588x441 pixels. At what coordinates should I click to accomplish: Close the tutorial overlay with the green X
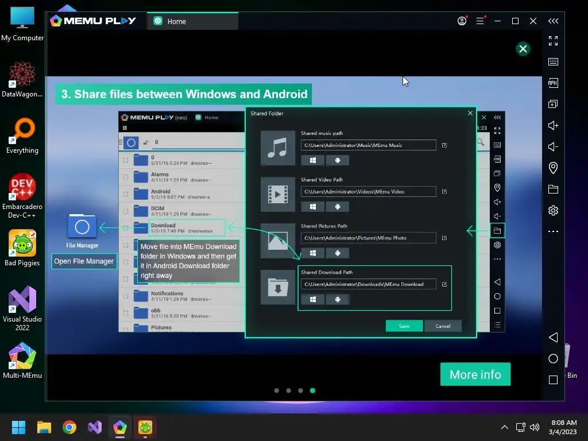523,49
